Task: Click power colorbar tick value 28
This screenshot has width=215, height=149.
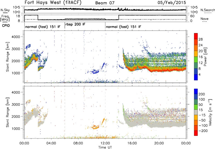Action: click(200, 39)
